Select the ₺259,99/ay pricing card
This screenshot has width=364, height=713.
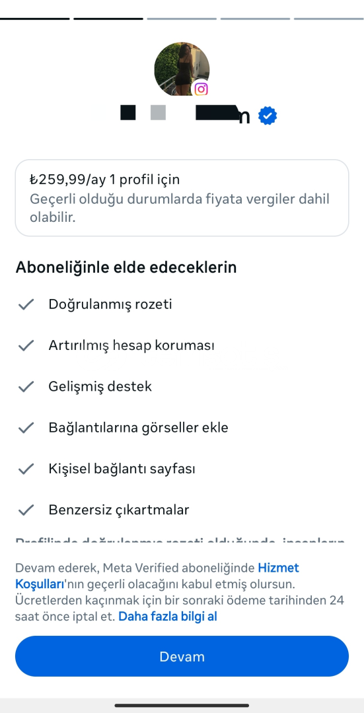point(182,198)
